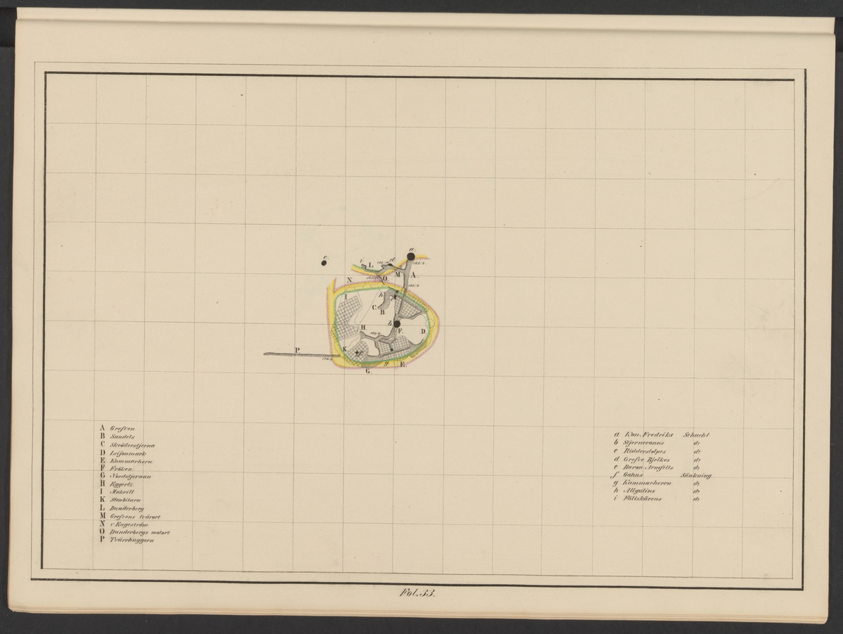The height and width of the screenshot is (634, 843).
Task: Select the black shaft dot labeled b
Action: 397,324
